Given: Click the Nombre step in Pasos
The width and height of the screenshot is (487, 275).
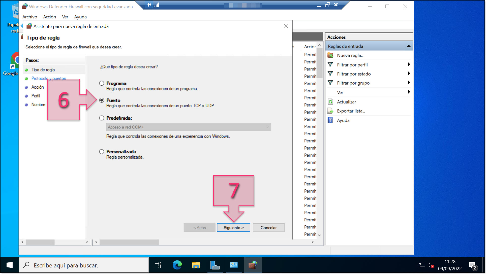Looking at the screenshot, I should pos(38,105).
